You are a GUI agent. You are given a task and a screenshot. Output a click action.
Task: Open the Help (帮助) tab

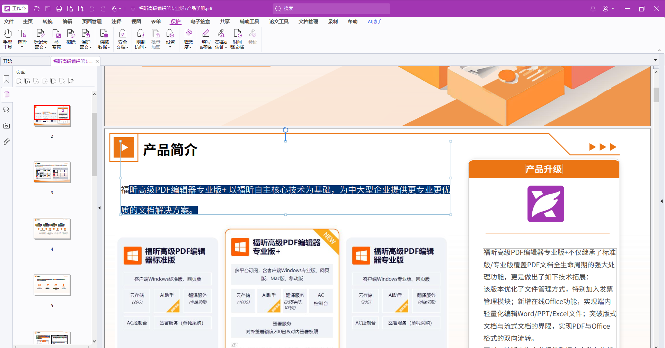pyautogui.click(x=353, y=21)
